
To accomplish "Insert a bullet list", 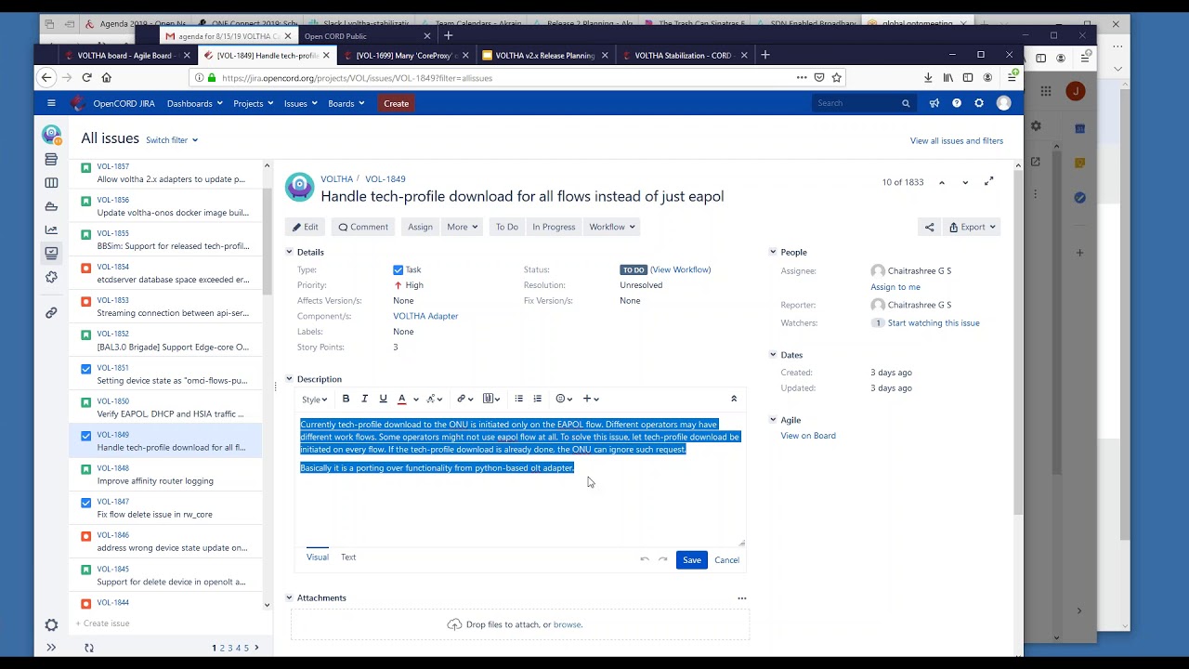I will click(x=518, y=399).
